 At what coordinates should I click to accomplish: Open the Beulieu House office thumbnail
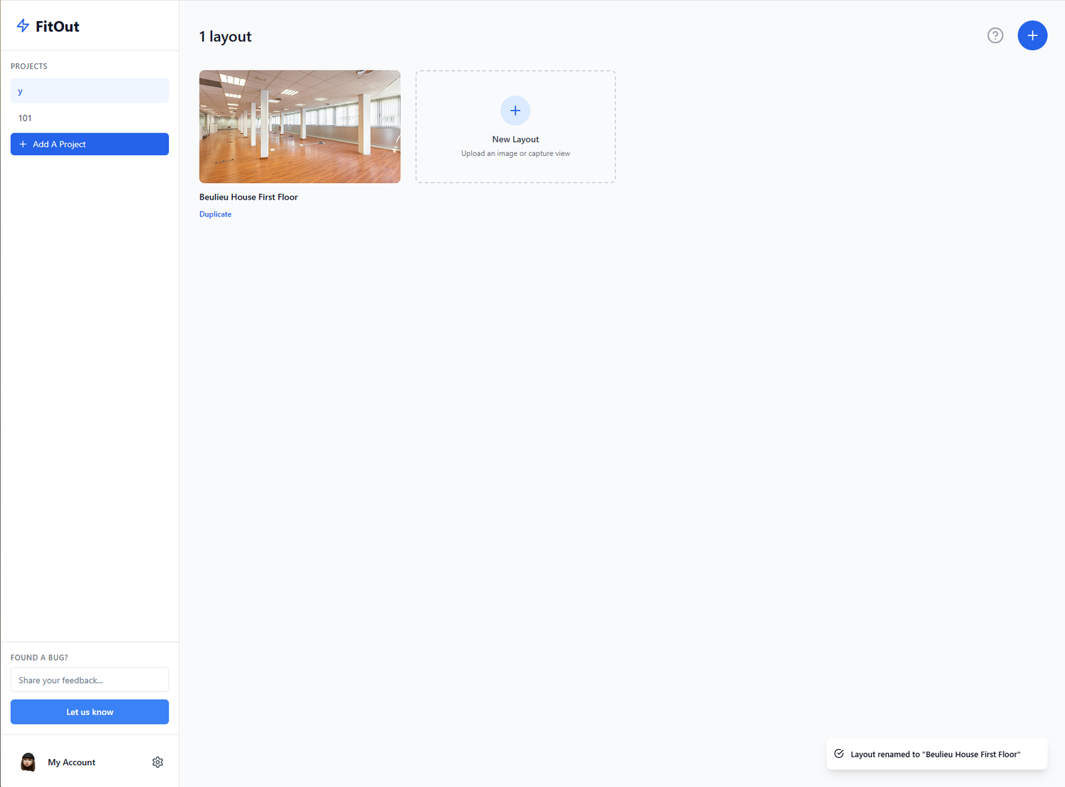coord(300,127)
